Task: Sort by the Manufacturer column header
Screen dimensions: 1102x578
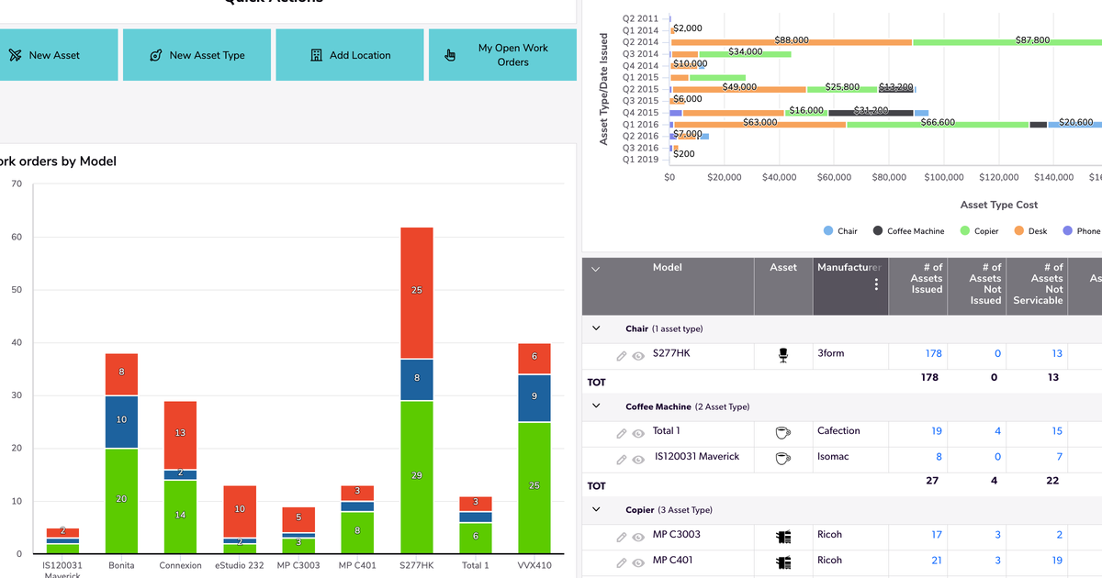Action: click(849, 268)
